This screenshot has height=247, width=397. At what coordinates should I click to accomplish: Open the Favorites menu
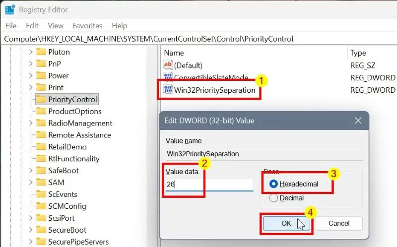pyautogui.click(x=88, y=26)
